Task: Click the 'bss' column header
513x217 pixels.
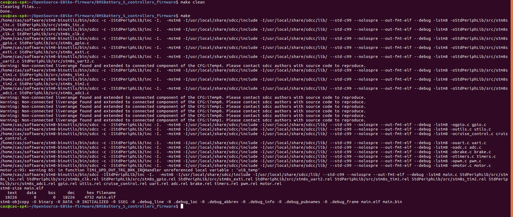Action: [x=52, y=193]
